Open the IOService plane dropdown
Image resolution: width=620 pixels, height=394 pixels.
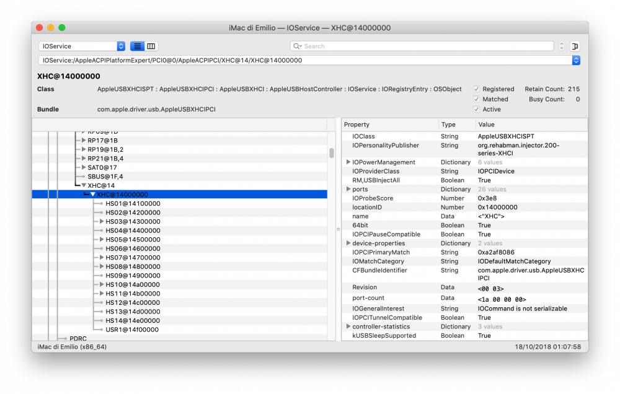(82, 46)
